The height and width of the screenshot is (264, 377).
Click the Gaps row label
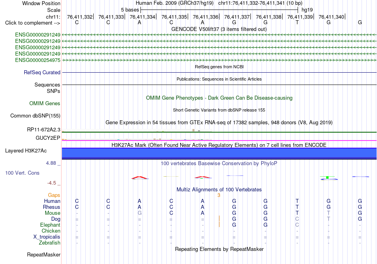click(54, 195)
